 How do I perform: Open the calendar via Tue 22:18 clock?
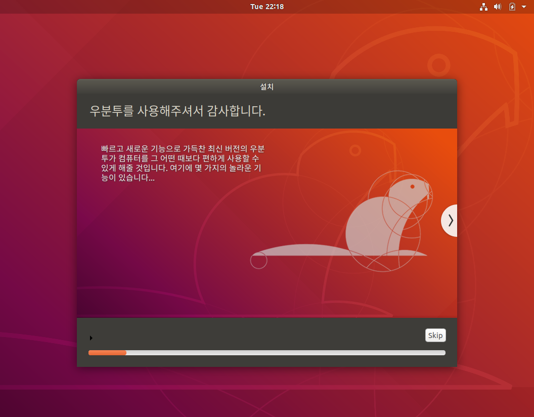click(x=267, y=7)
